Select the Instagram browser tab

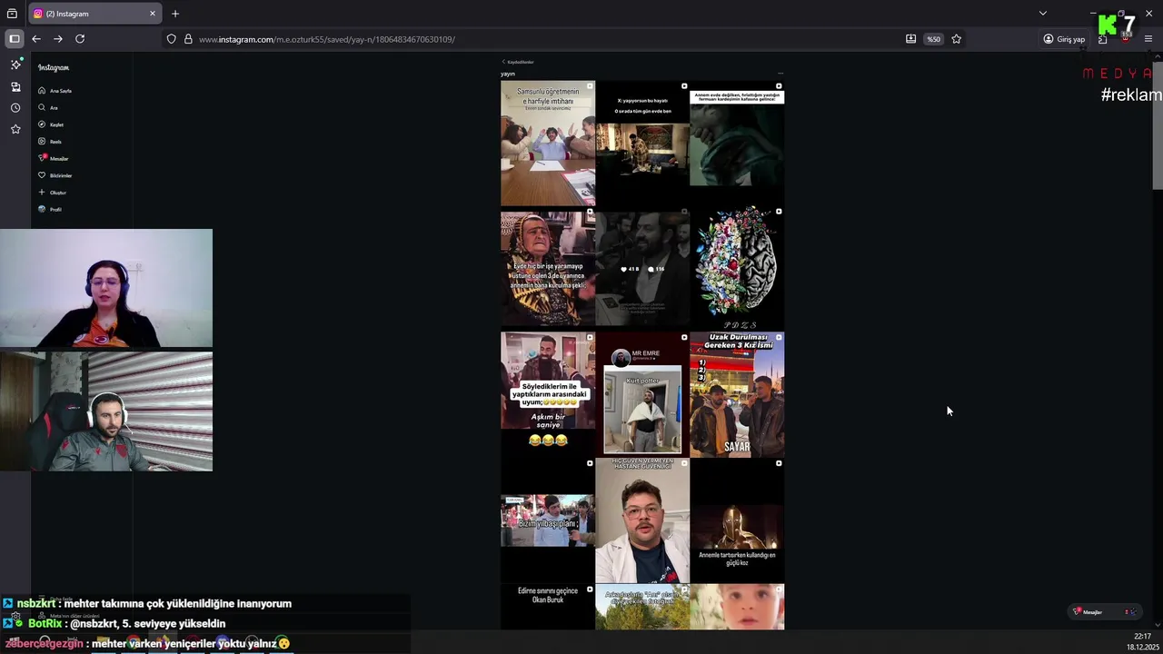pyautogui.click(x=94, y=14)
